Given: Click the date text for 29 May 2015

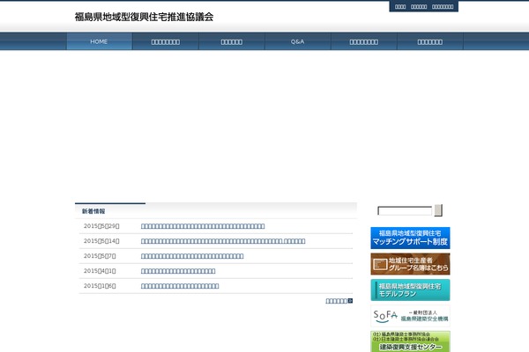Looking at the screenshot, I should point(101,226).
